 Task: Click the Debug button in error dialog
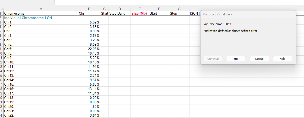point(259,59)
